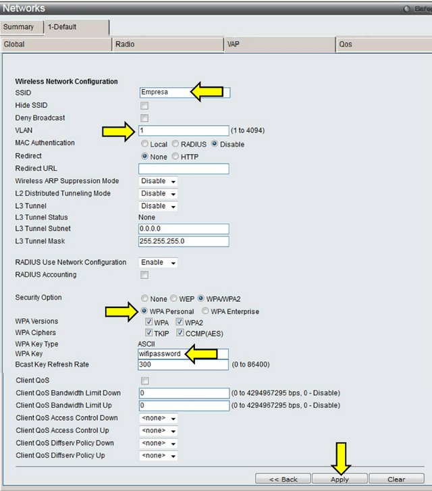Open RADIUS Use Network Configuration dropdown
This screenshot has height=491, width=432.
[x=158, y=262]
